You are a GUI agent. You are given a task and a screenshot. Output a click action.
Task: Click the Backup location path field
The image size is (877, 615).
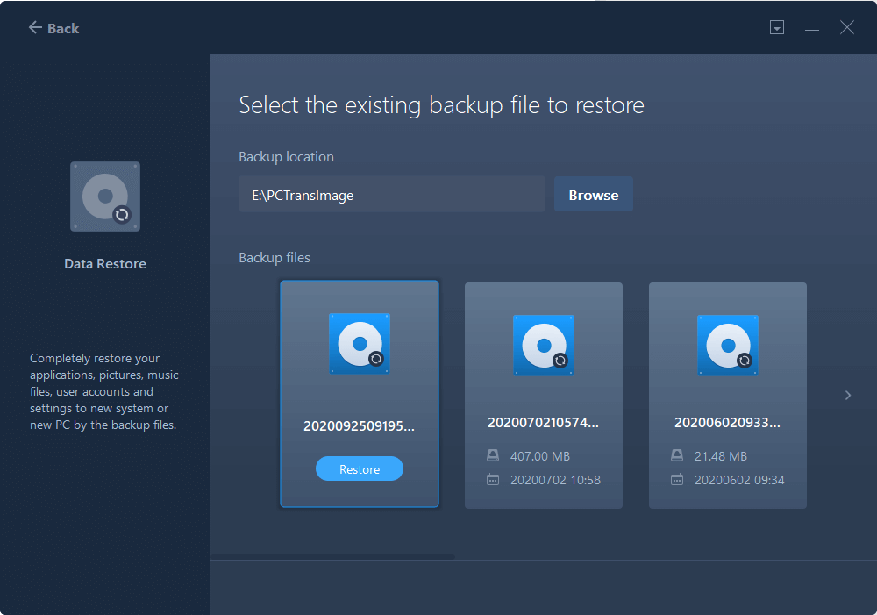[391, 195]
